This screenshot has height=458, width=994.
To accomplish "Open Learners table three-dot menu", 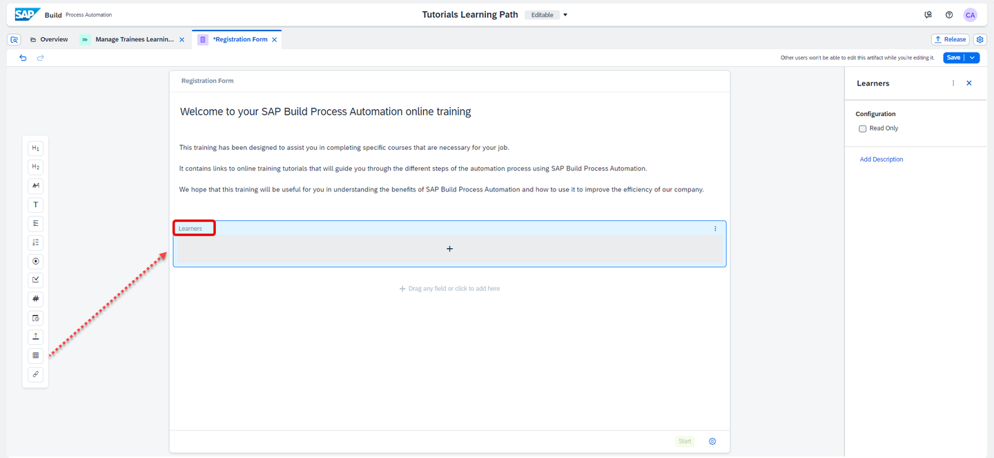I will (x=715, y=229).
